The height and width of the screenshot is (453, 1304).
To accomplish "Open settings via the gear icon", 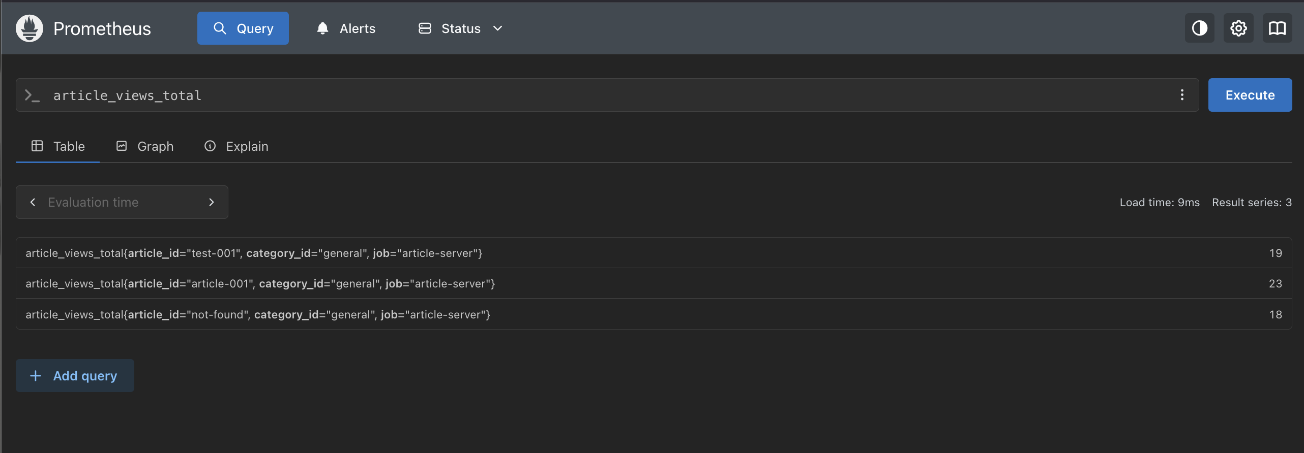I will 1238,28.
